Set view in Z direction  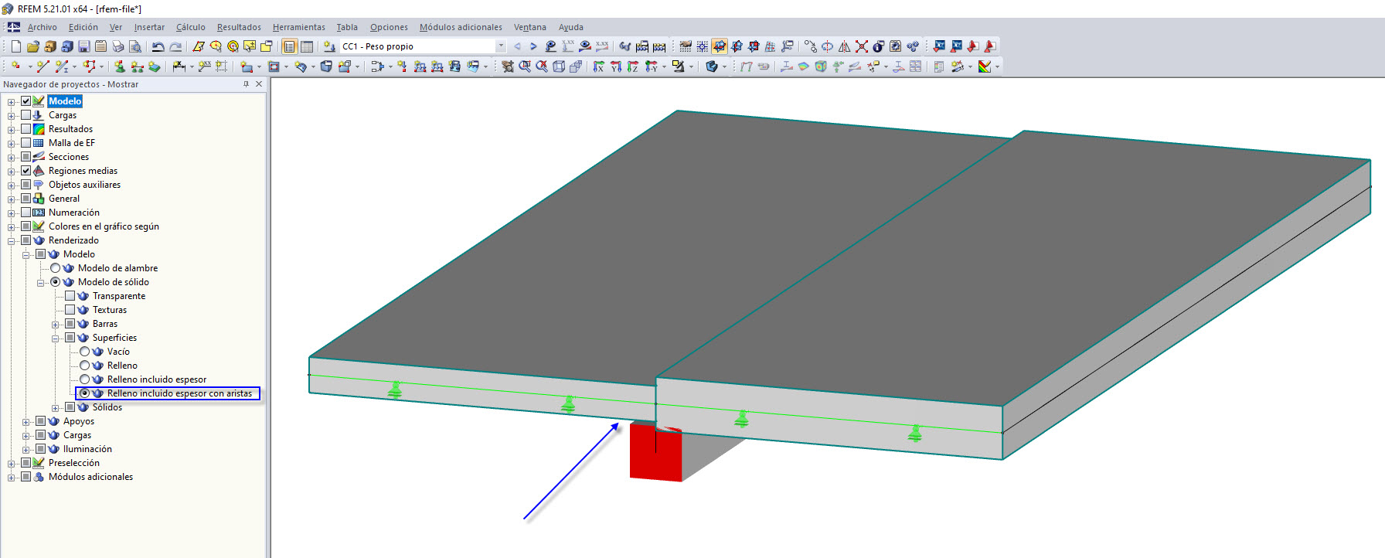pos(633,66)
